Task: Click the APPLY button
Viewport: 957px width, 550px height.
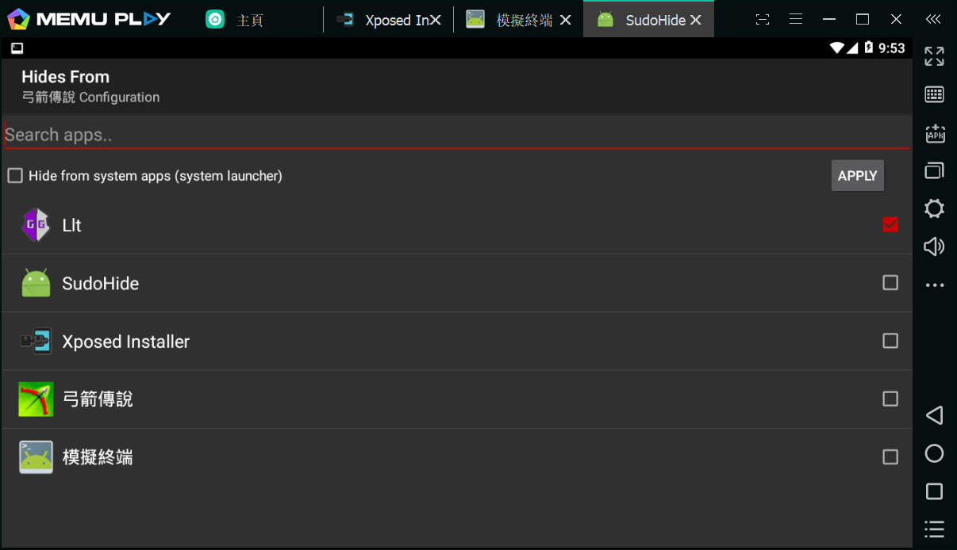Action: (857, 176)
